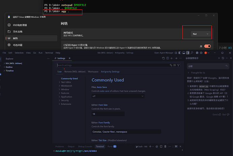The width and height of the screenshot is (233, 156).
Task: Open settings filter funnel icon
Action: 178,65
